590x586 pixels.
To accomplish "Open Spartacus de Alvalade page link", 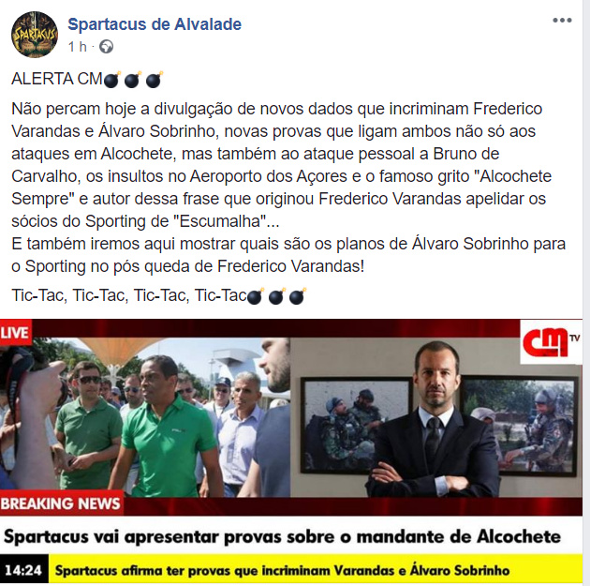I will pos(155,24).
